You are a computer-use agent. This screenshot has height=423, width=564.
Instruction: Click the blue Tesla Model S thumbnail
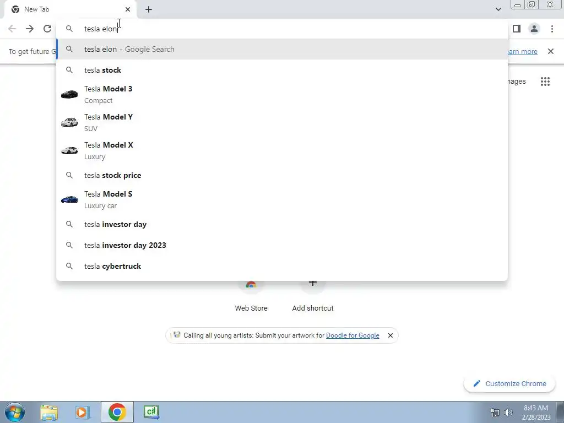(69, 199)
